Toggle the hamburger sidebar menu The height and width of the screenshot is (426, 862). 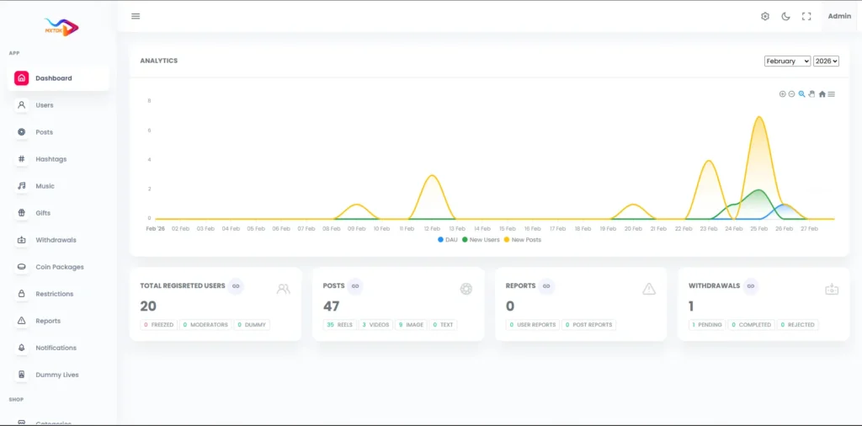pos(136,16)
